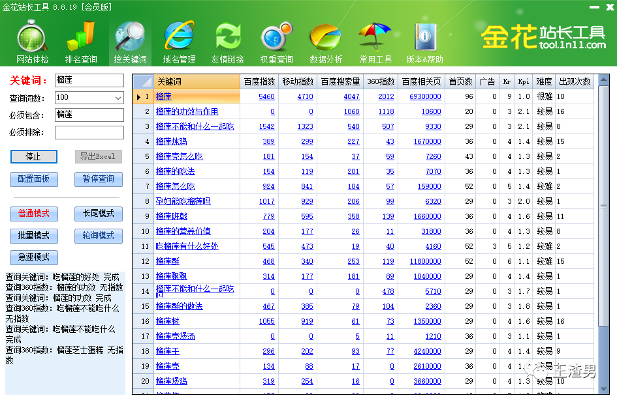
Task: Open keyword link 榴莲壳怎么吃
Action: (179, 156)
